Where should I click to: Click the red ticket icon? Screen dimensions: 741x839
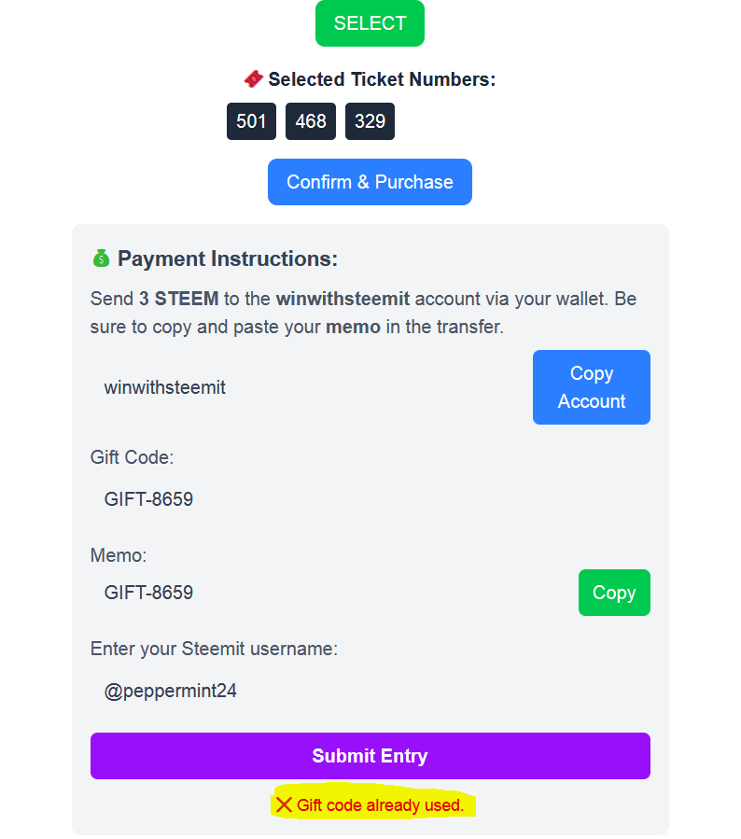point(253,79)
